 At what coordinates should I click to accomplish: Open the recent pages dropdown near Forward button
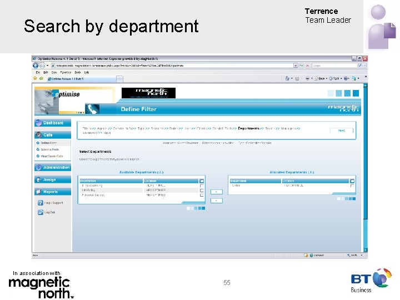[47, 66]
